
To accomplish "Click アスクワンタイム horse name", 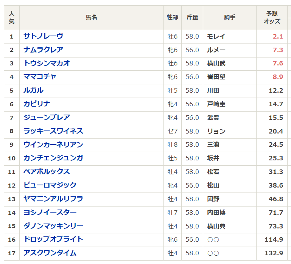I will 50,253.
